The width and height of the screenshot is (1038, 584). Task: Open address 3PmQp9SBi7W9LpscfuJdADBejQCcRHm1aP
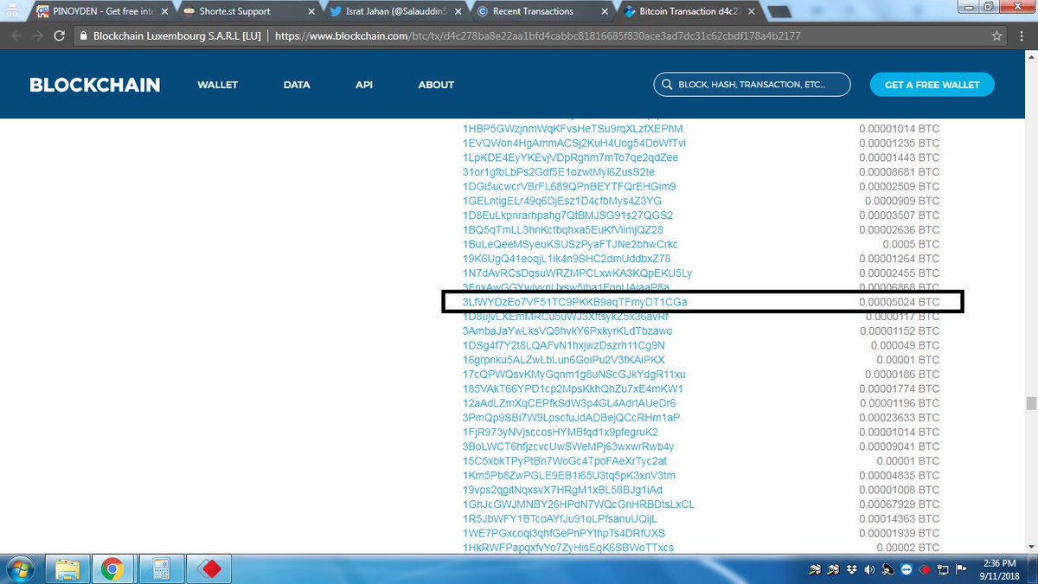pos(572,418)
